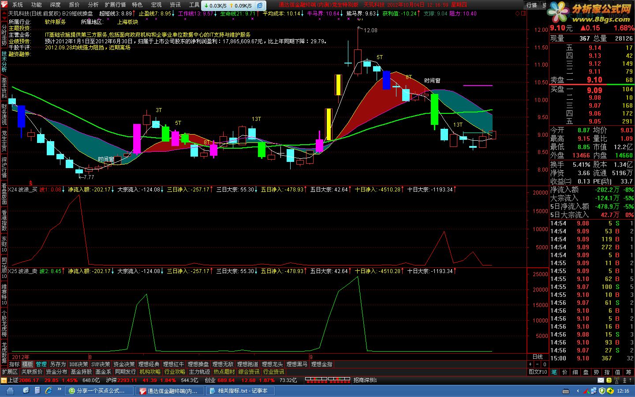
Task: Select the 理想无敌 template tab
Action: click(223, 364)
